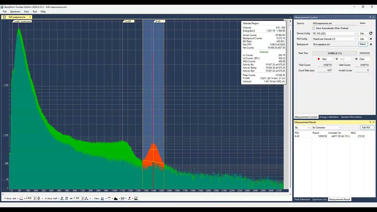The height and width of the screenshot is (212, 377).
Task: Reload the device config with refresh icon
Action: click(371, 34)
